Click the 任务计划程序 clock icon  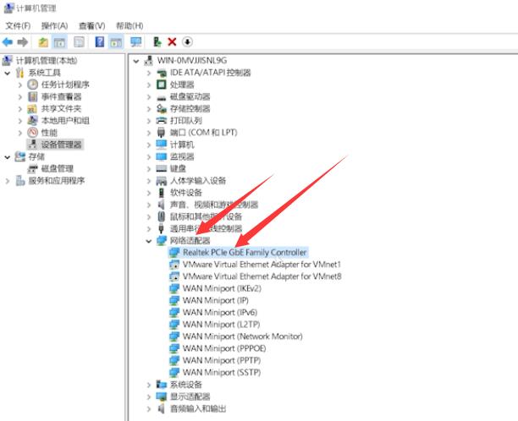pyautogui.click(x=32, y=85)
